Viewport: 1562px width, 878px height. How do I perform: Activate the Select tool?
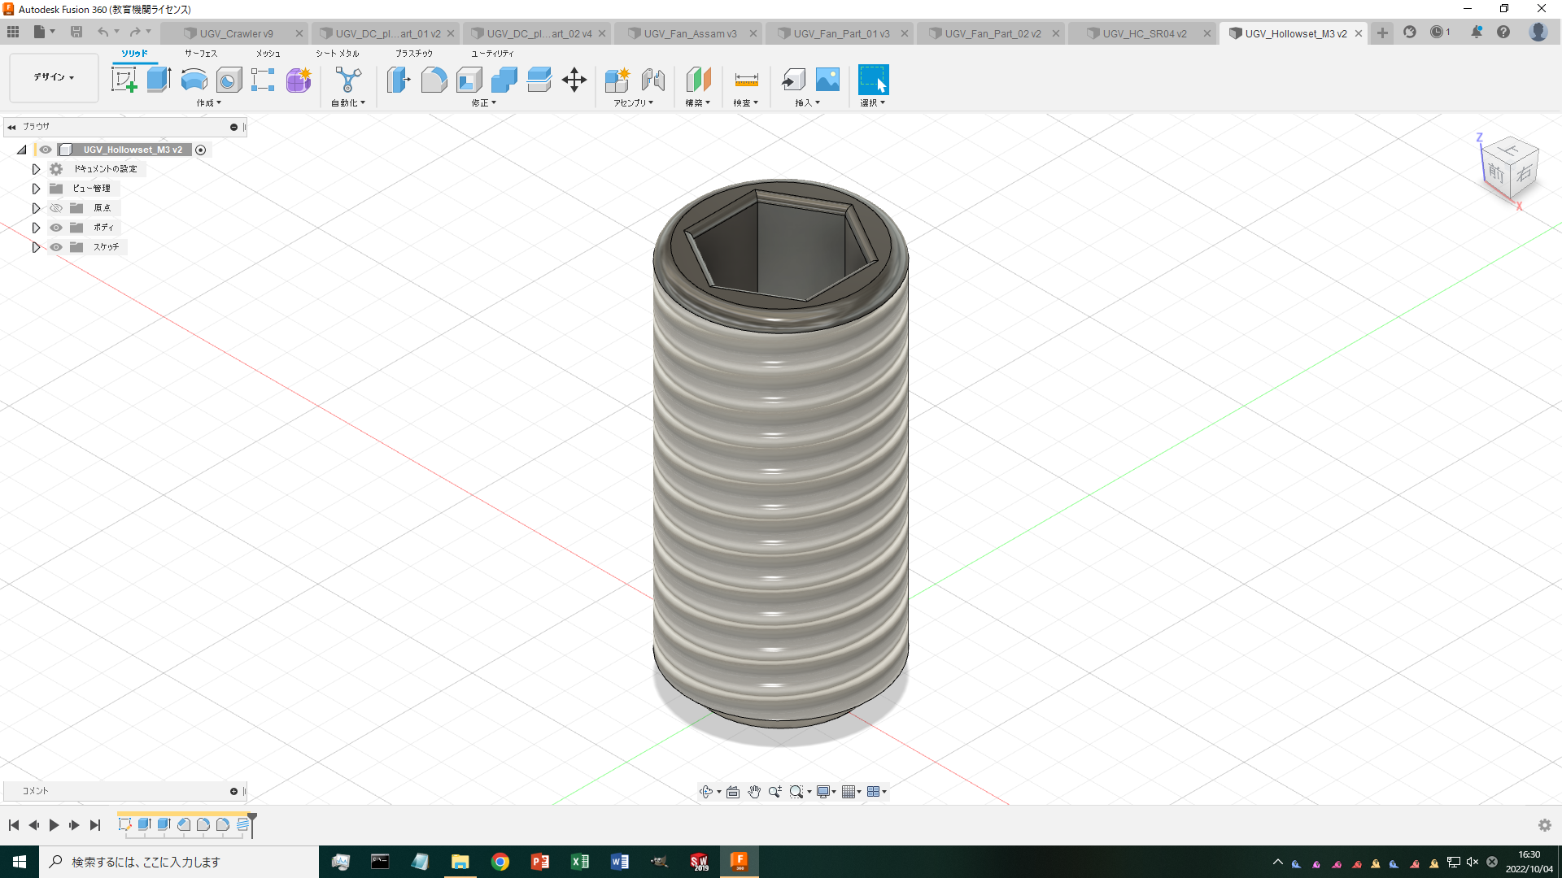pos(874,80)
